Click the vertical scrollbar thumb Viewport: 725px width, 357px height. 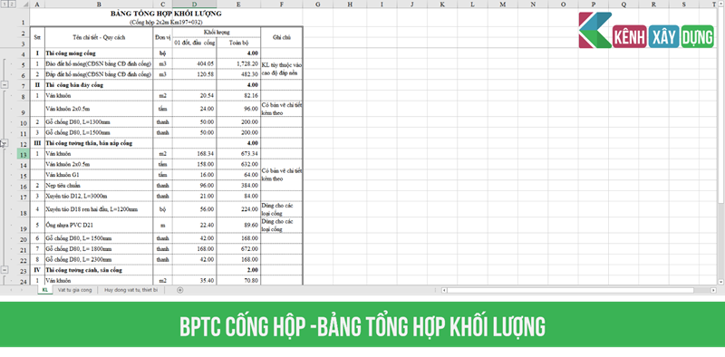click(x=721, y=106)
